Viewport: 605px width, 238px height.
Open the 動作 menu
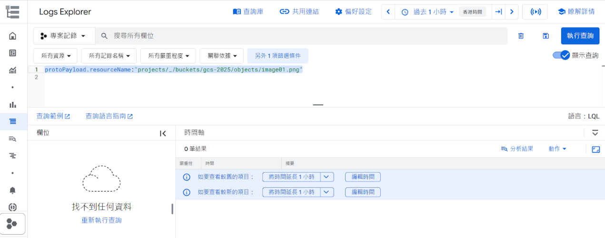(x=557, y=149)
